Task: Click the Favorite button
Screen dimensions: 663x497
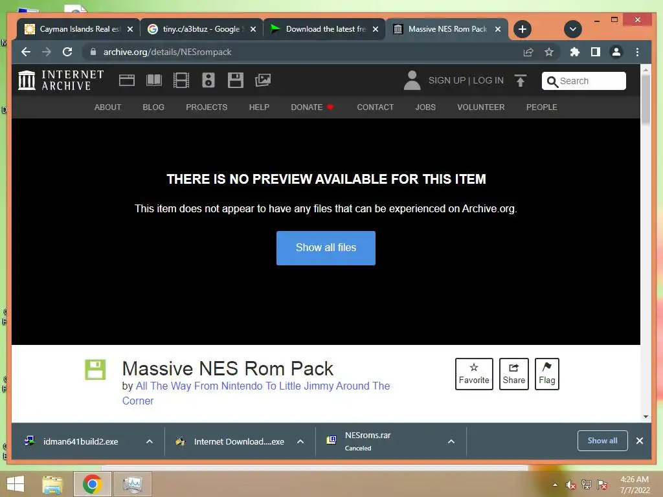Action: click(x=474, y=374)
